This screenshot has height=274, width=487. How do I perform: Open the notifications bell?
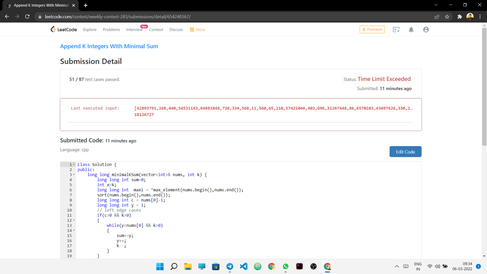coord(411,30)
